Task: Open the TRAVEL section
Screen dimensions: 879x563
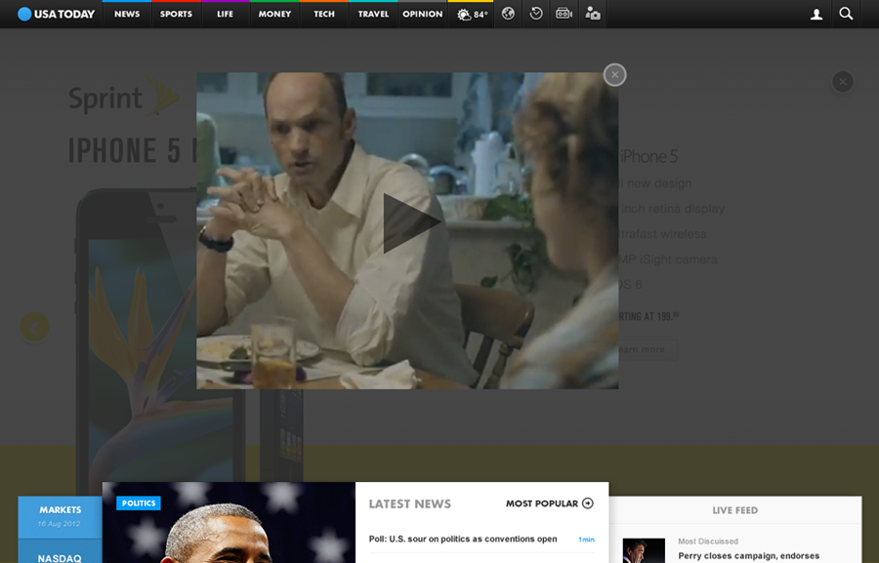Action: click(x=373, y=14)
